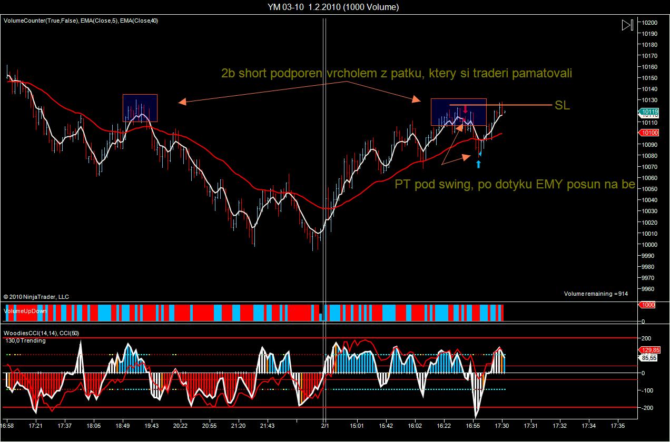Click the 200 level on CCI axis

[646, 338]
